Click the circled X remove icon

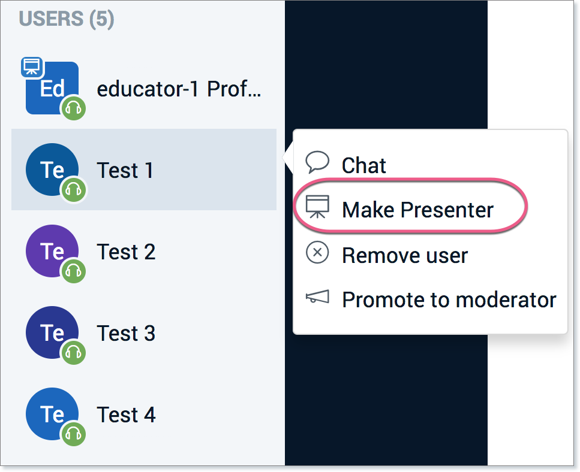[317, 253]
